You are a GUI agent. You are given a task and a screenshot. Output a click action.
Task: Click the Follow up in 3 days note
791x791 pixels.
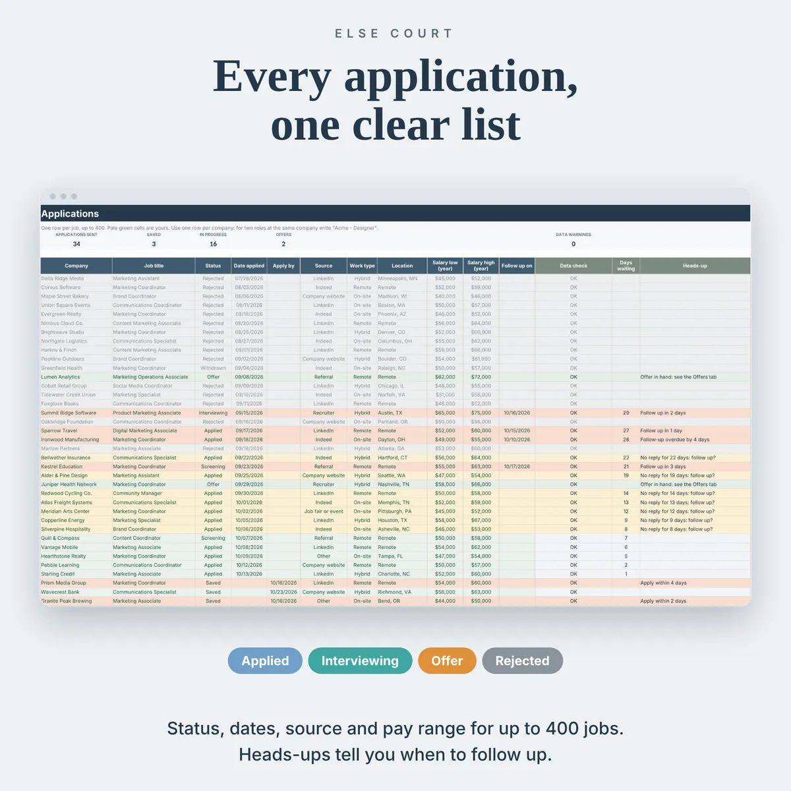[663, 467]
